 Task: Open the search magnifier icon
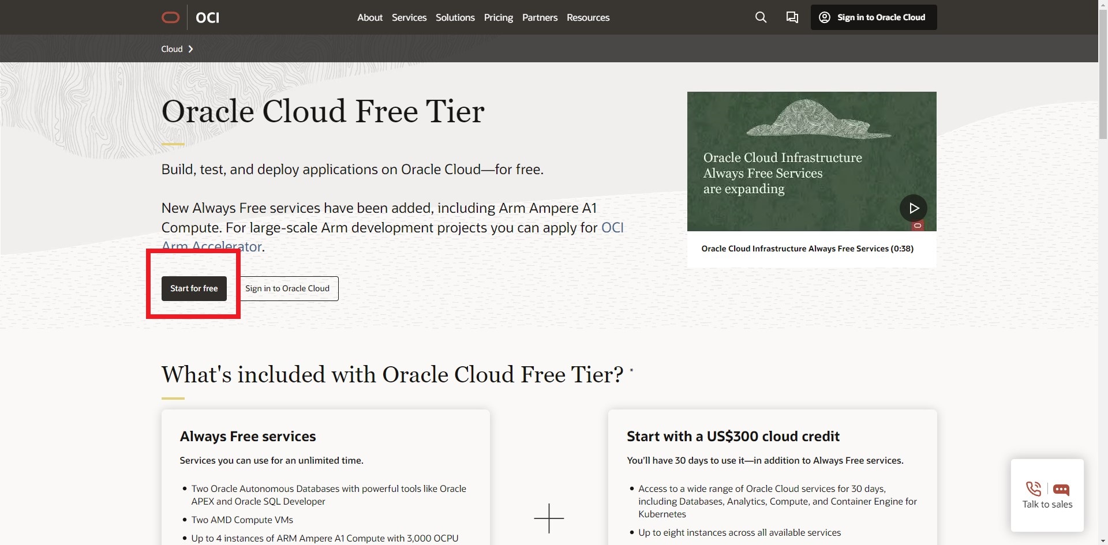761,17
